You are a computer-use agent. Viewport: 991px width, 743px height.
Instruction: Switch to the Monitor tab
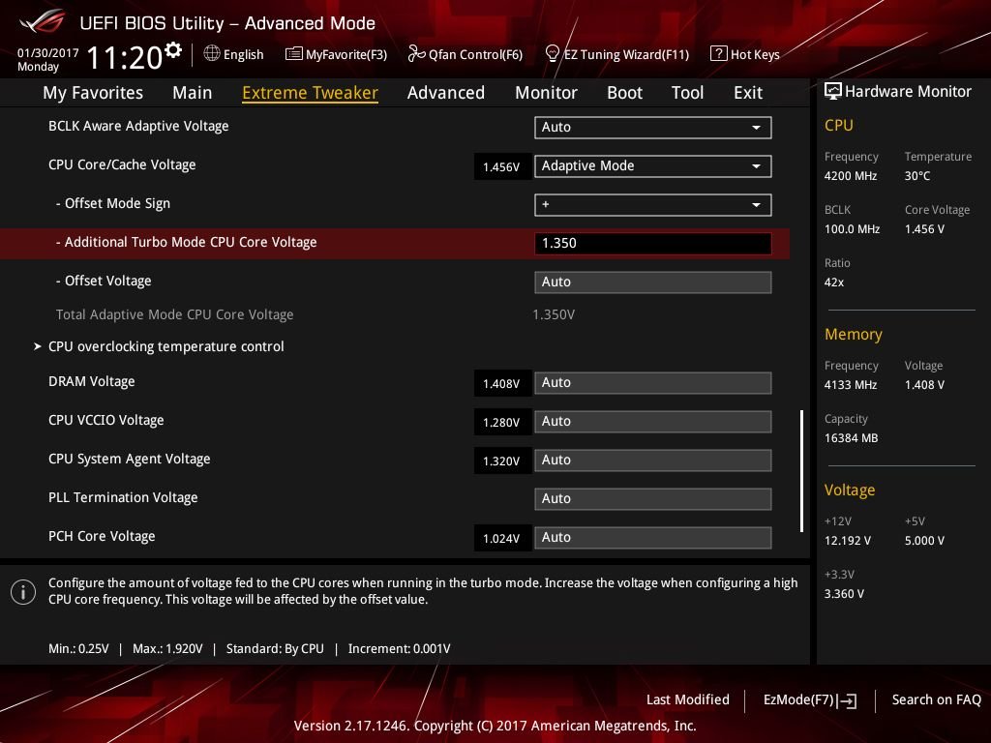click(x=546, y=93)
